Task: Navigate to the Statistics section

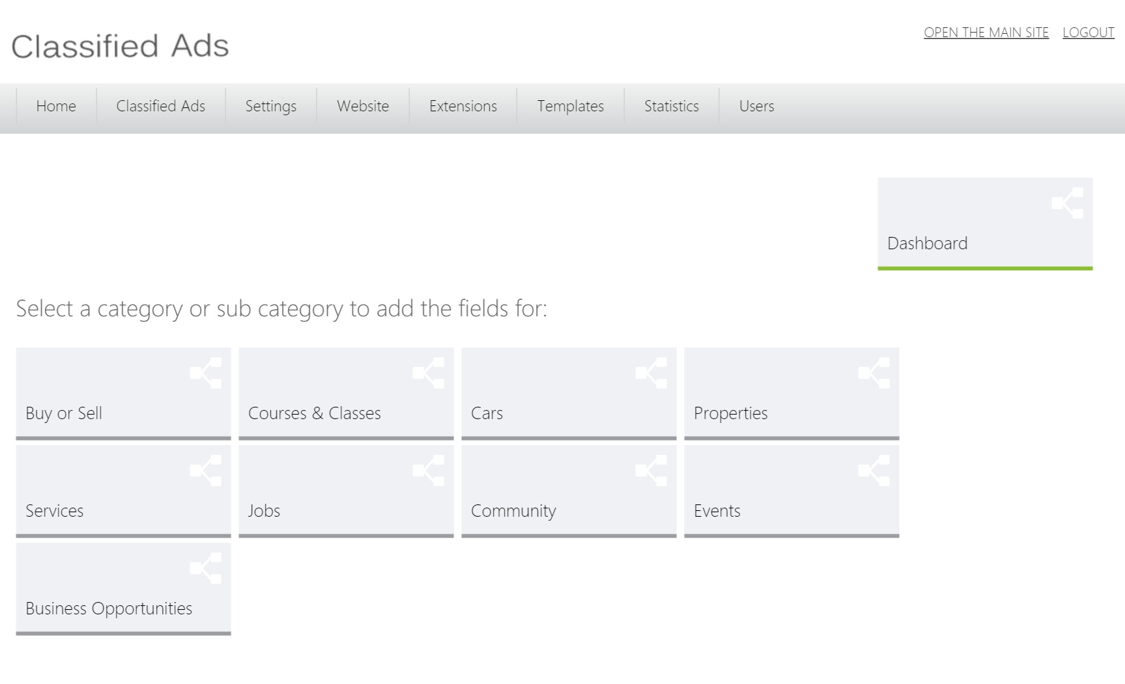Action: 672,106
